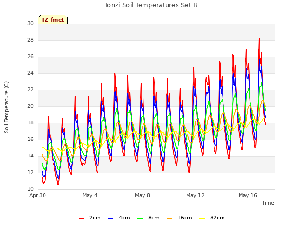Click the Soil Temperature (C) axis label
The image size is (303, 227).
(x=6, y=107)
